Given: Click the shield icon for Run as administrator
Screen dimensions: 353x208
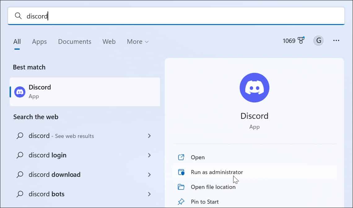Looking at the screenshot, I should pyautogui.click(x=181, y=172).
